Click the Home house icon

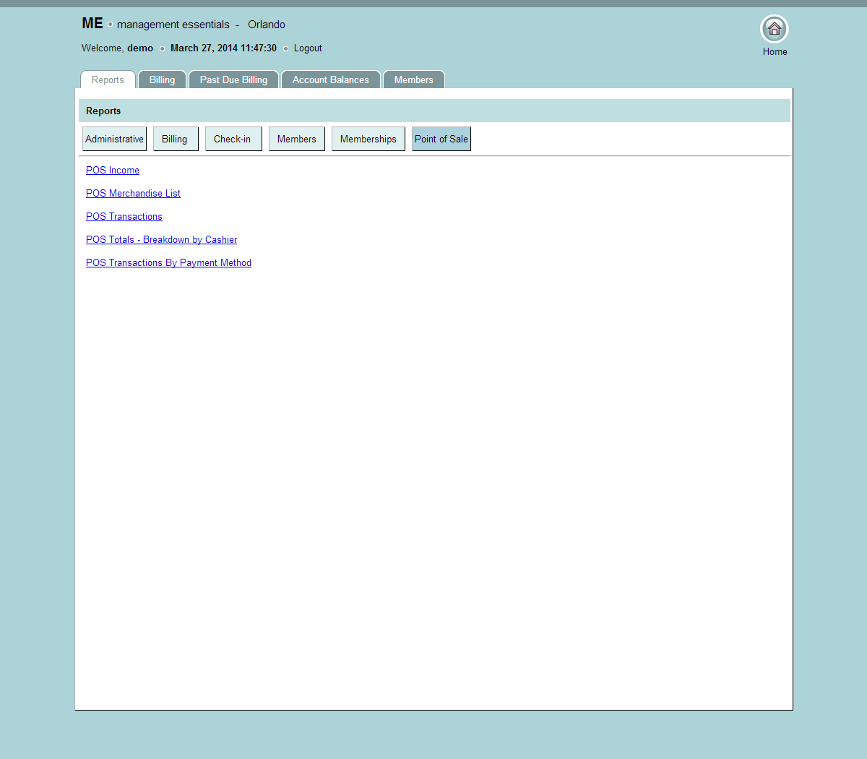774,29
